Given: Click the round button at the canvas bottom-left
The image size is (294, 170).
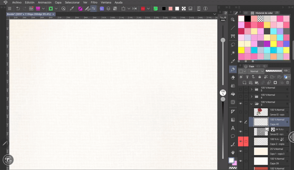Looking at the screenshot, I should tap(8, 160).
